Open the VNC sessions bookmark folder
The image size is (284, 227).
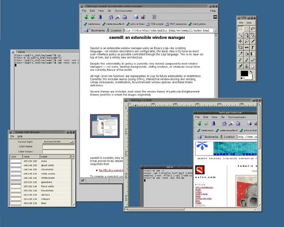click(176, 24)
